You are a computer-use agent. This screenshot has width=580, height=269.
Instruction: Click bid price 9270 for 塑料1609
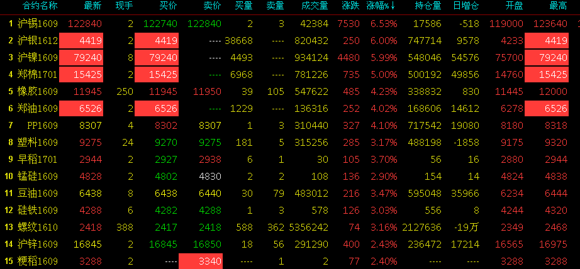[166, 143]
